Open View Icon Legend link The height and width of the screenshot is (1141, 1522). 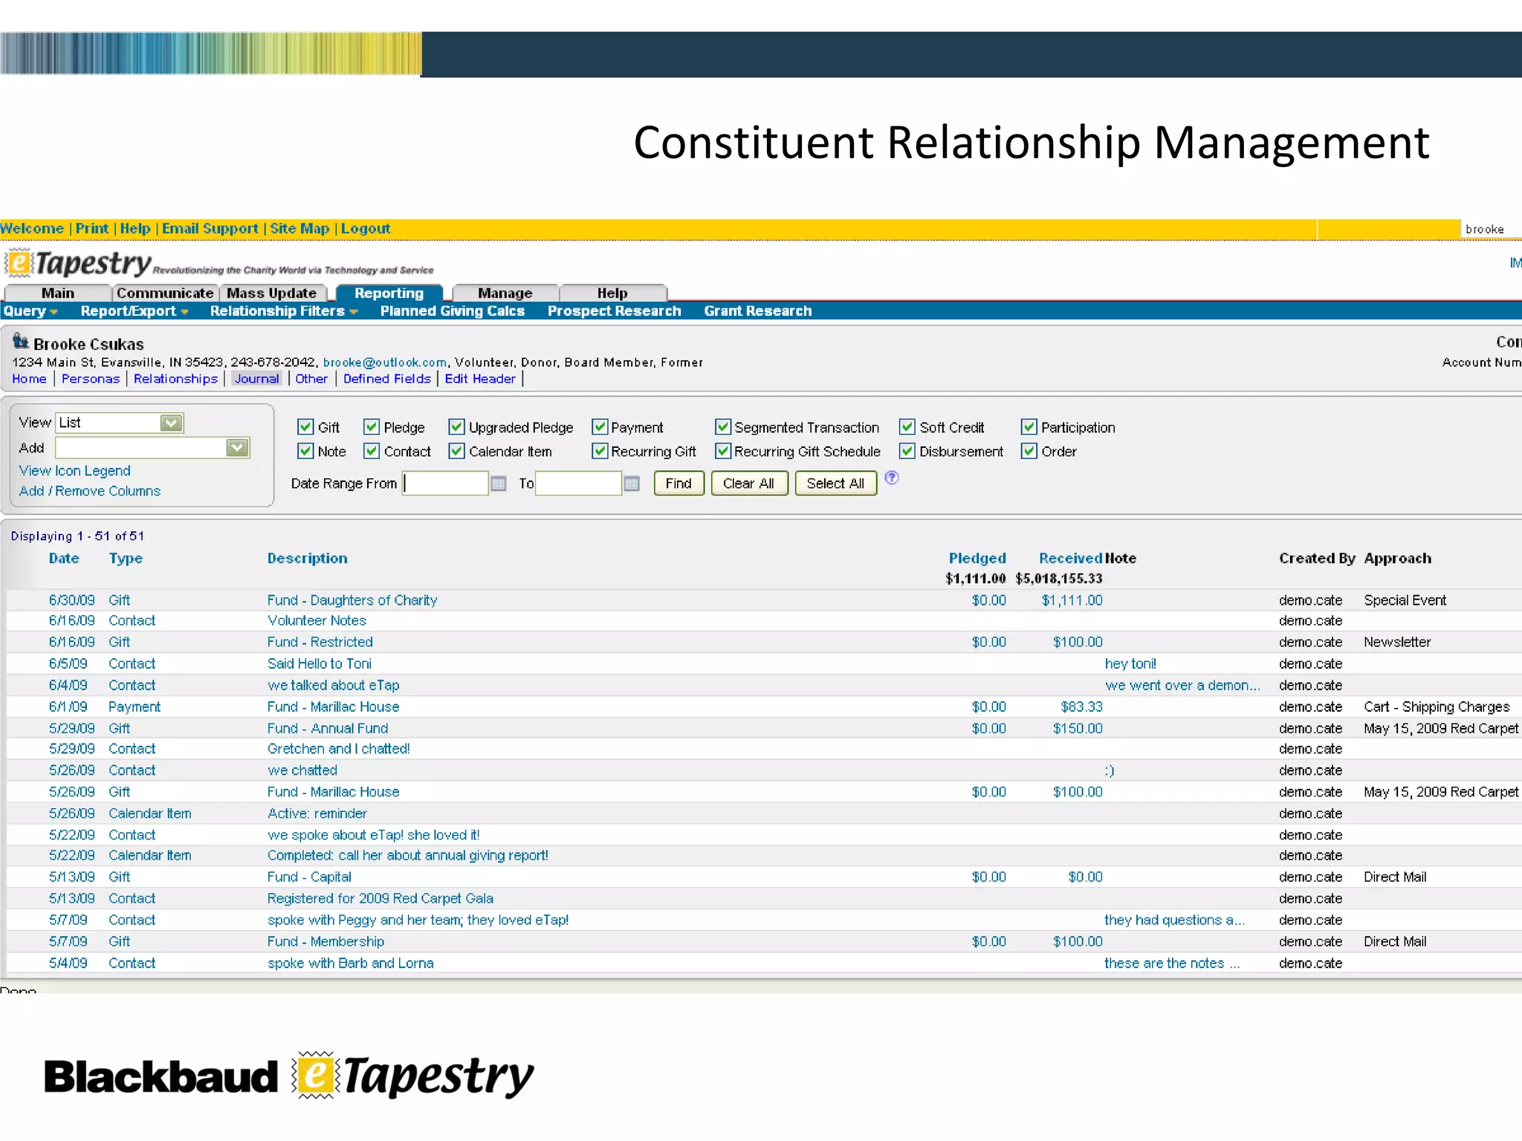74,471
